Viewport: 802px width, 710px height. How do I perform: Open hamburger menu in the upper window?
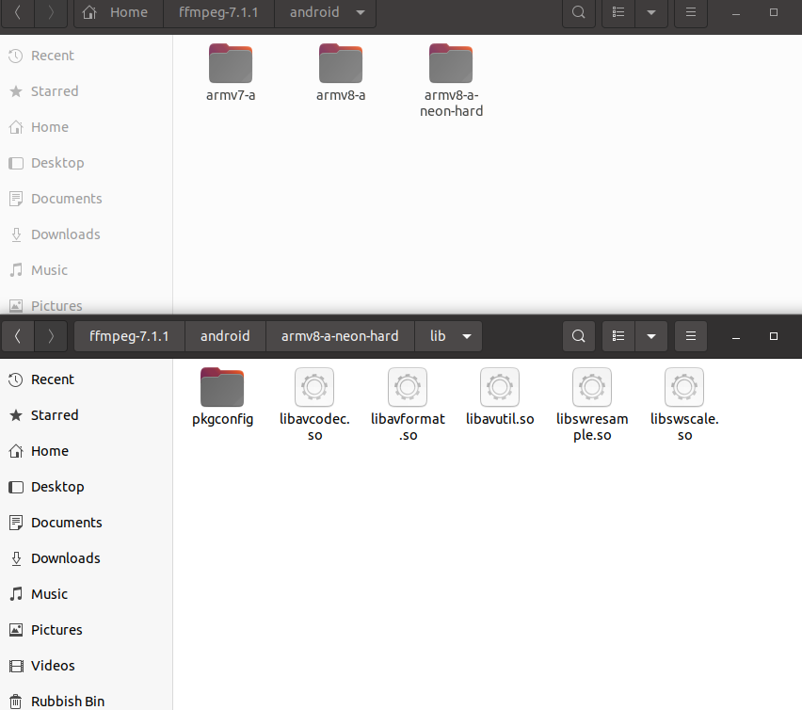pos(691,12)
